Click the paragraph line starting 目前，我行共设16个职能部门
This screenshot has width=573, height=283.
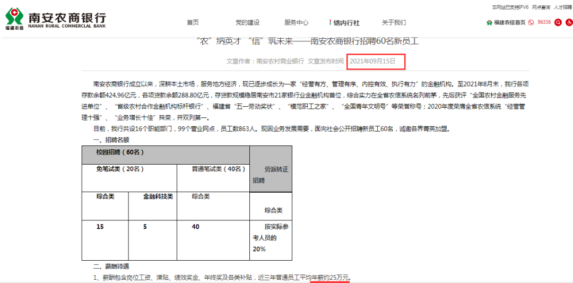(271, 130)
